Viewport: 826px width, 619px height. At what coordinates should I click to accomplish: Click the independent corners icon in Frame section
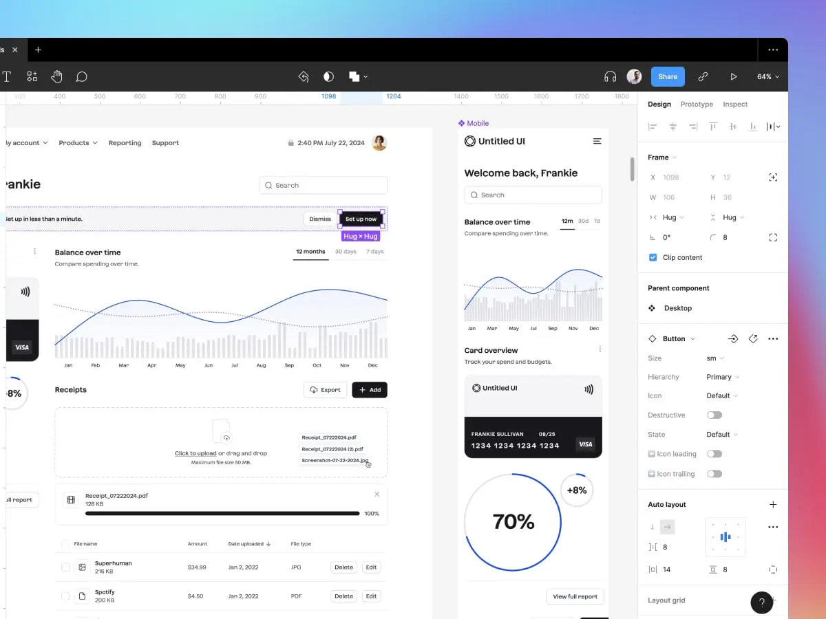(x=773, y=237)
